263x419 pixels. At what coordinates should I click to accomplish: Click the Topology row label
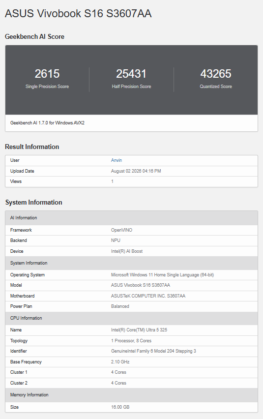coord(19,341)
